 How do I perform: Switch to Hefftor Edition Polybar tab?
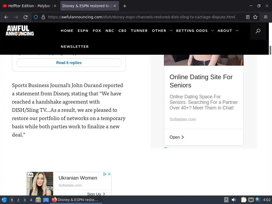pos(29,6)
